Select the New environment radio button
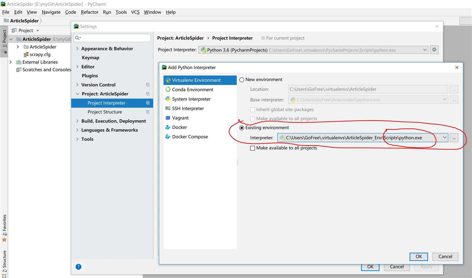The height and width of the screenshot is (278, 472). [x=242, y=80]
